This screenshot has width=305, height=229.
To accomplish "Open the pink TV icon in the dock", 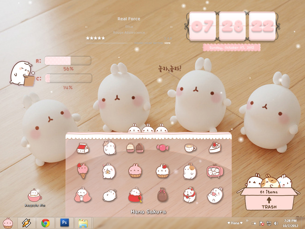I will pyautogui.click(x=215, y=171).
